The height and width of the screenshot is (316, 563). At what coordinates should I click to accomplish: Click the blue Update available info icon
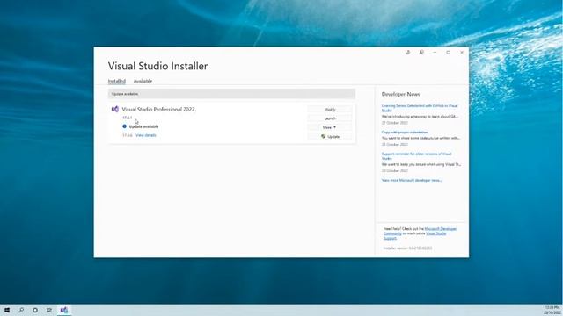tap(125, 126)
